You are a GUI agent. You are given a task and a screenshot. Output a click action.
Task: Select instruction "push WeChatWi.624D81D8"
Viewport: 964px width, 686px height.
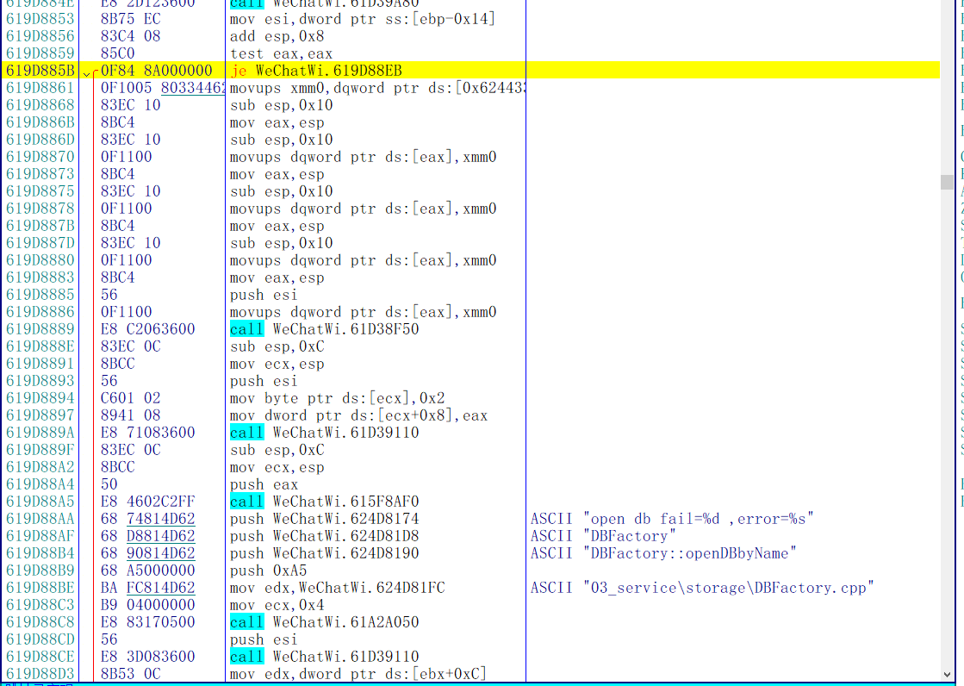325,536
